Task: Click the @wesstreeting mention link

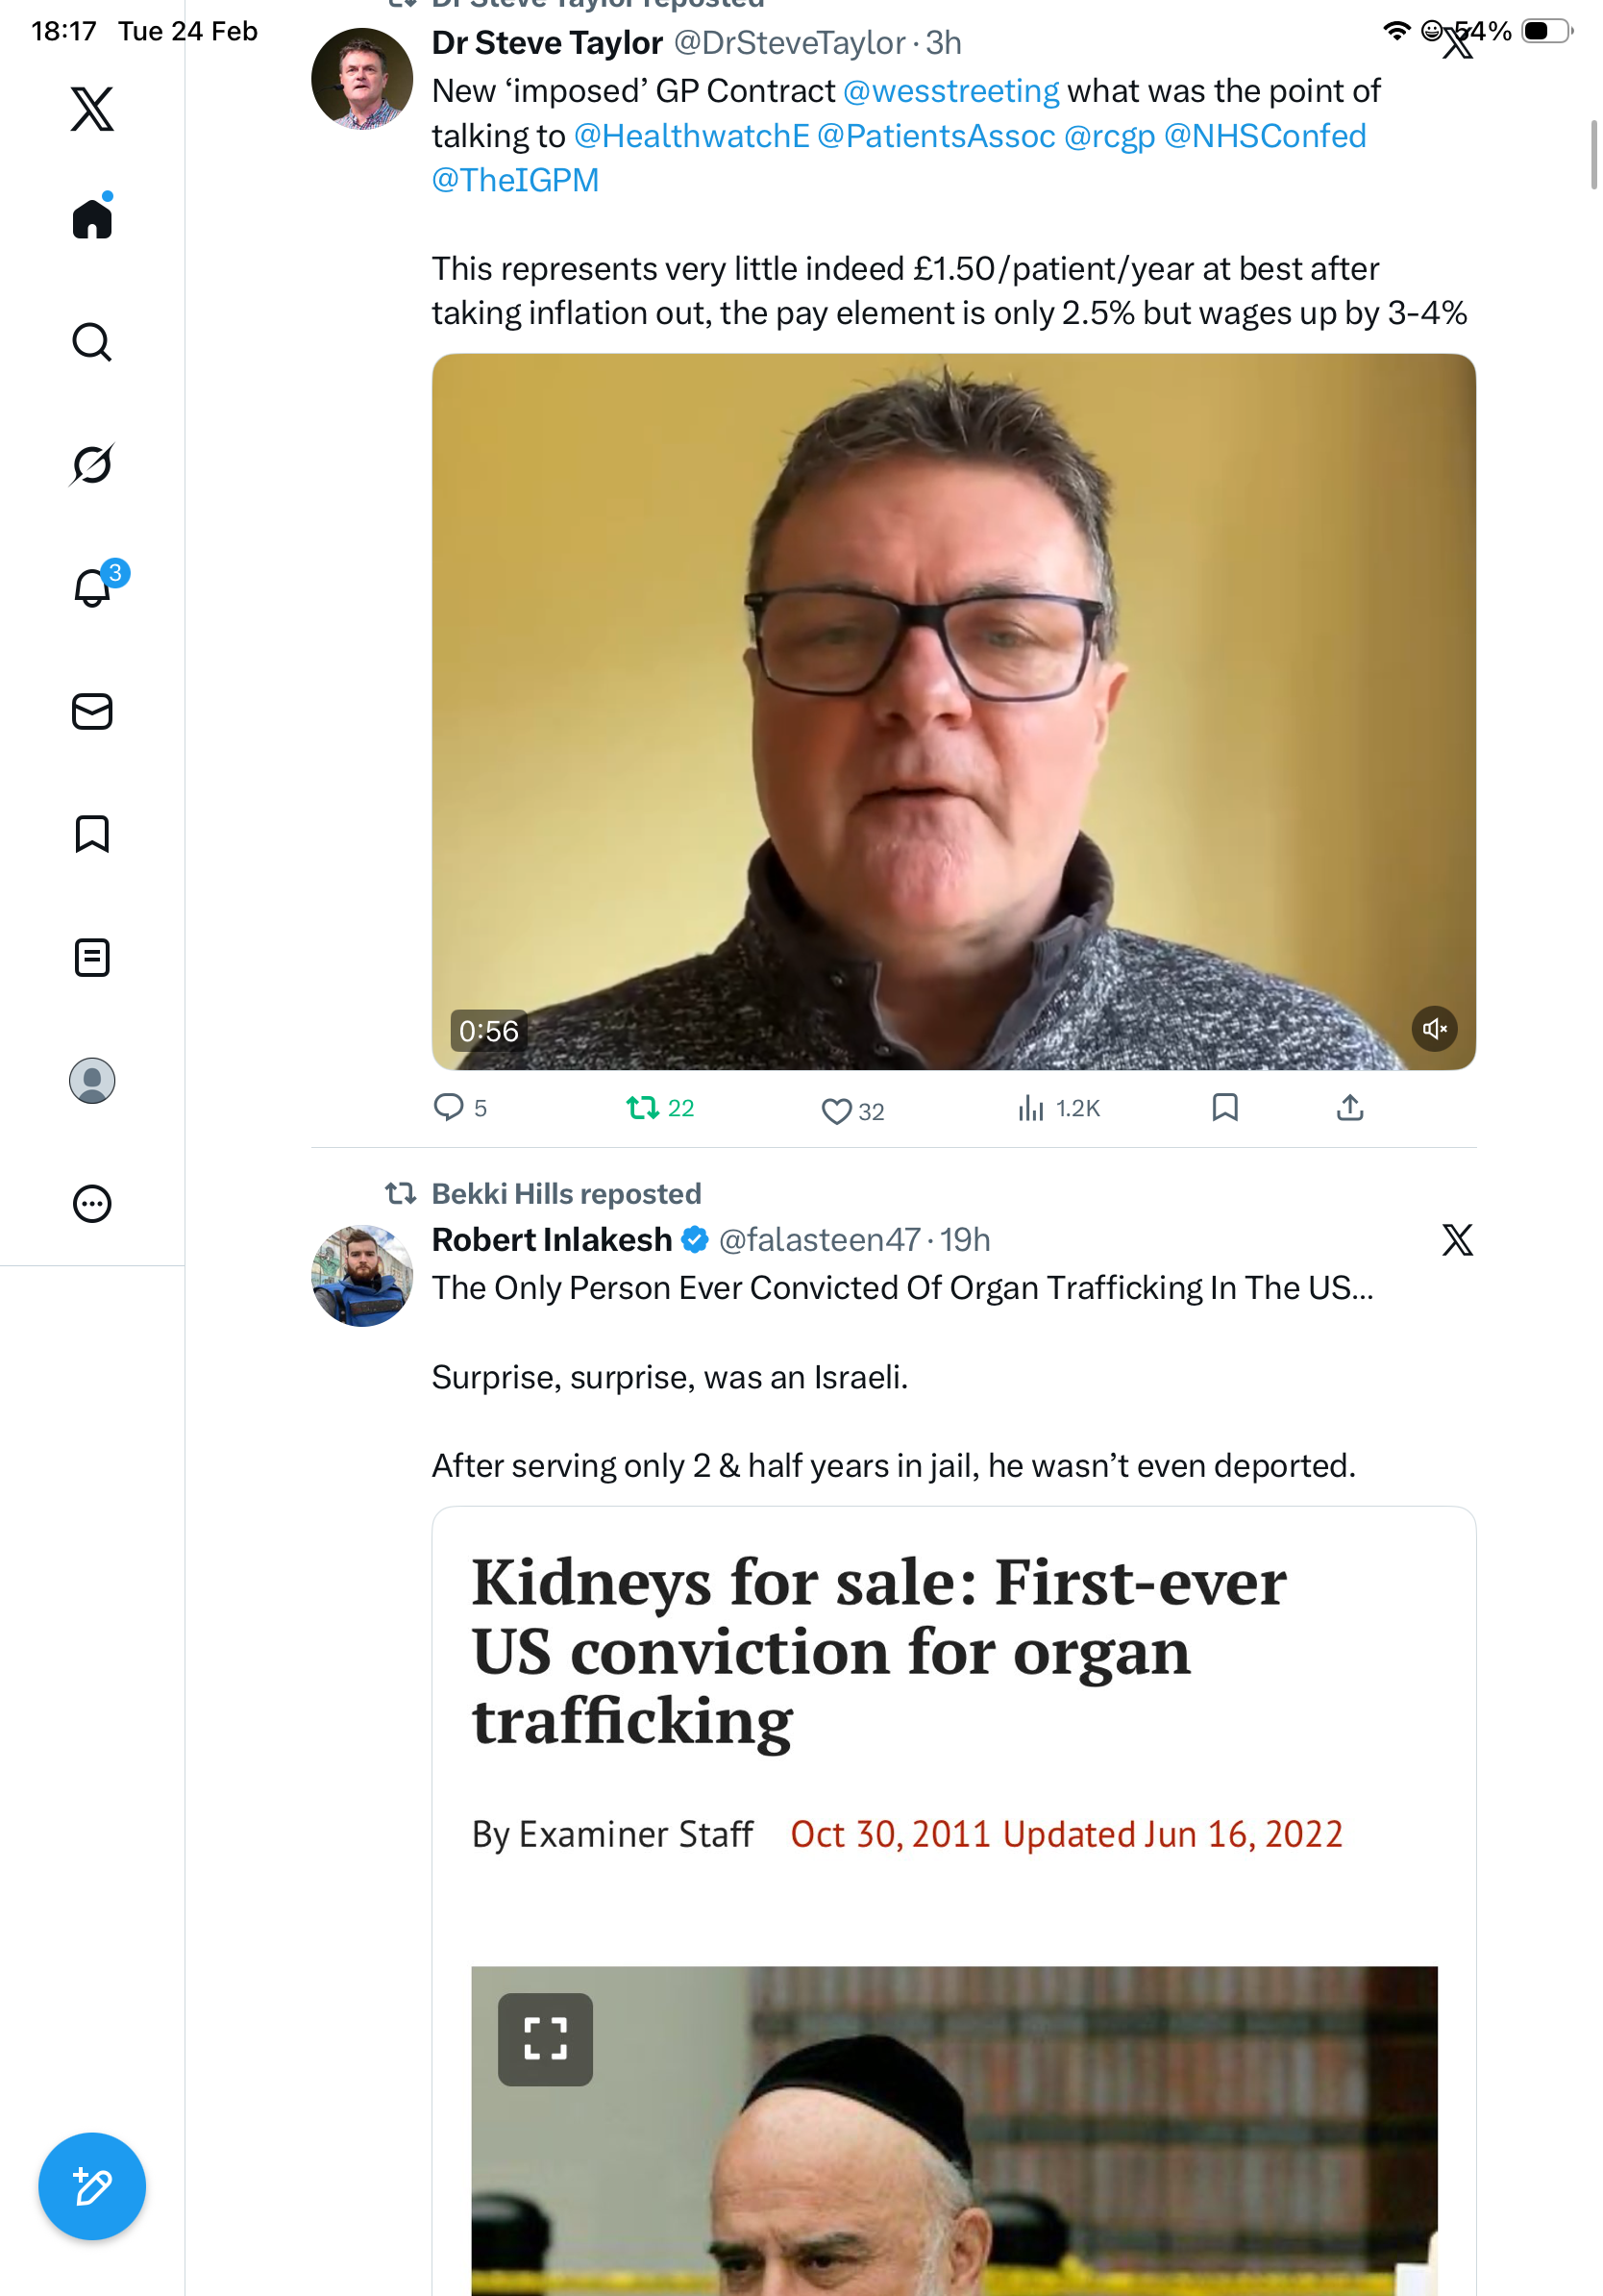Action: pos(950,91)
